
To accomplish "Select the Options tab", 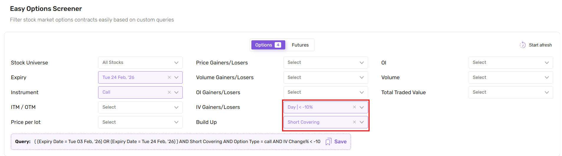I will tap(268, 45).
